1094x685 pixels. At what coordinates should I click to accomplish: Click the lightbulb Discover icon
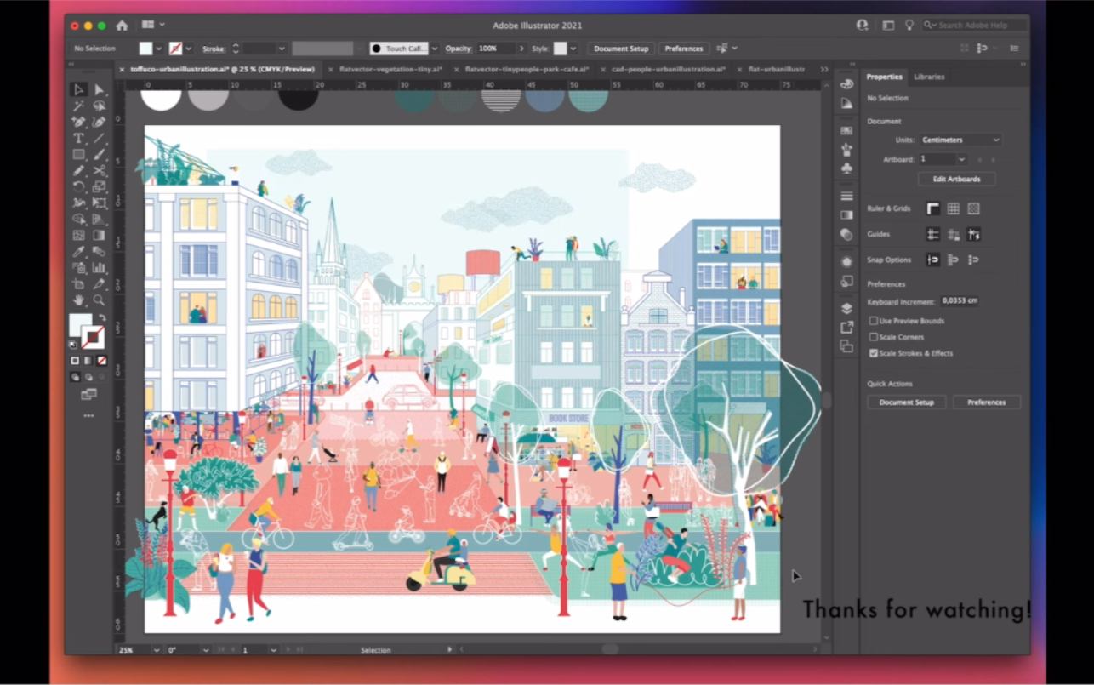909,26
